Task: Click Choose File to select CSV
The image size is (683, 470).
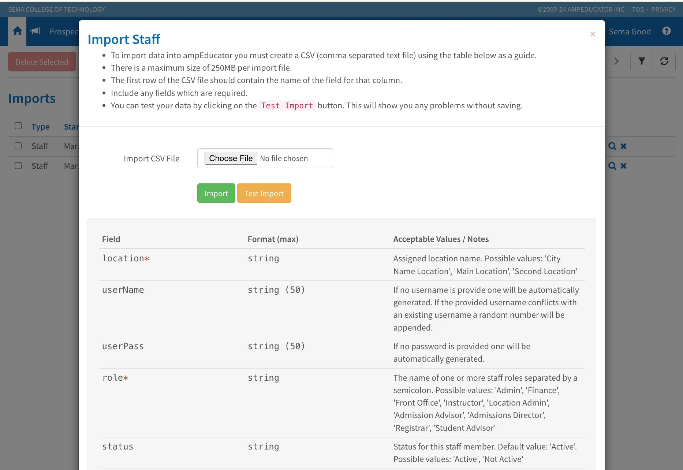Action: pyautogui.click(x=231, y=158)
